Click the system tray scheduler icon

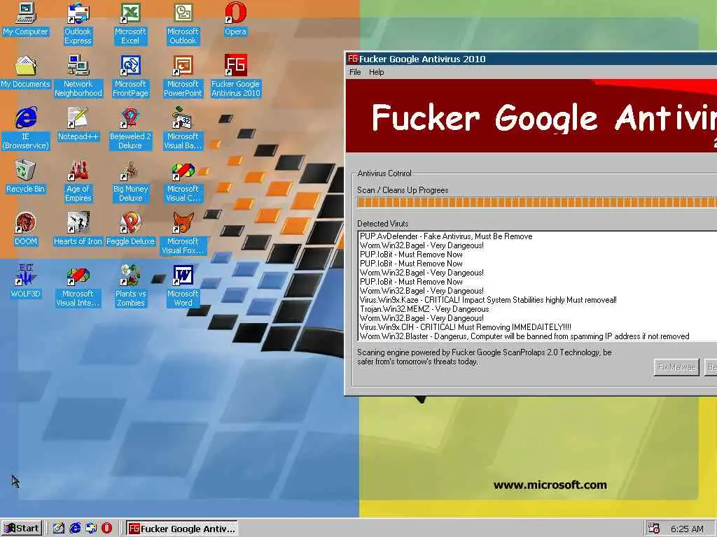(x=654, y=529)
